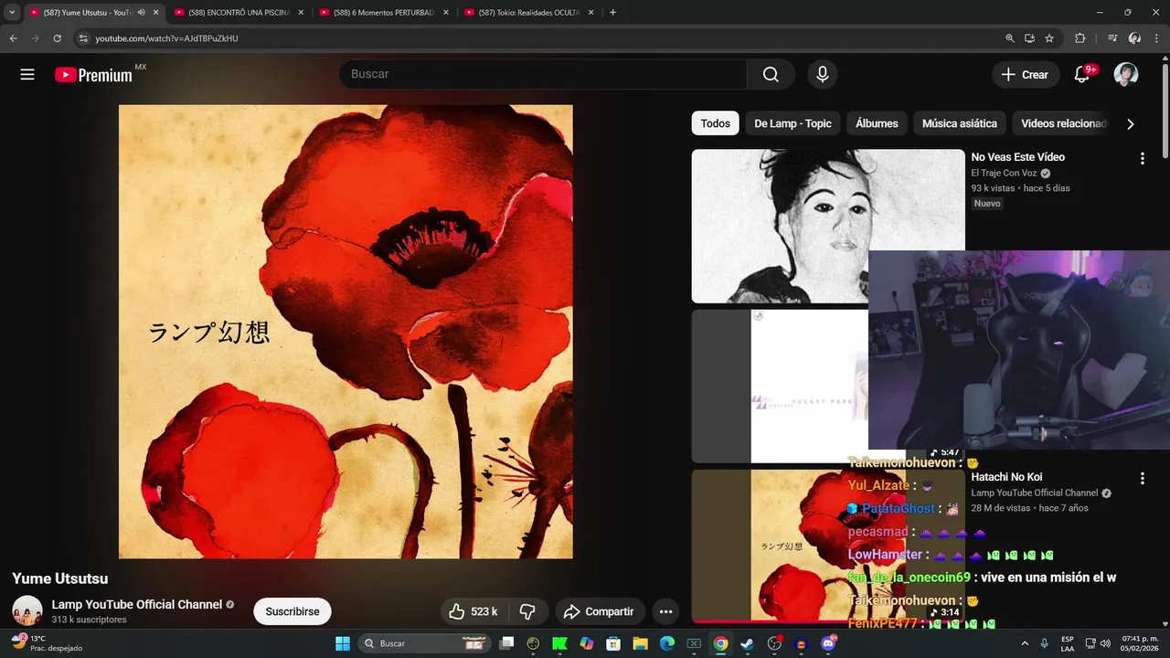
Task: Select the Todos filter chip
Action: 716,123
